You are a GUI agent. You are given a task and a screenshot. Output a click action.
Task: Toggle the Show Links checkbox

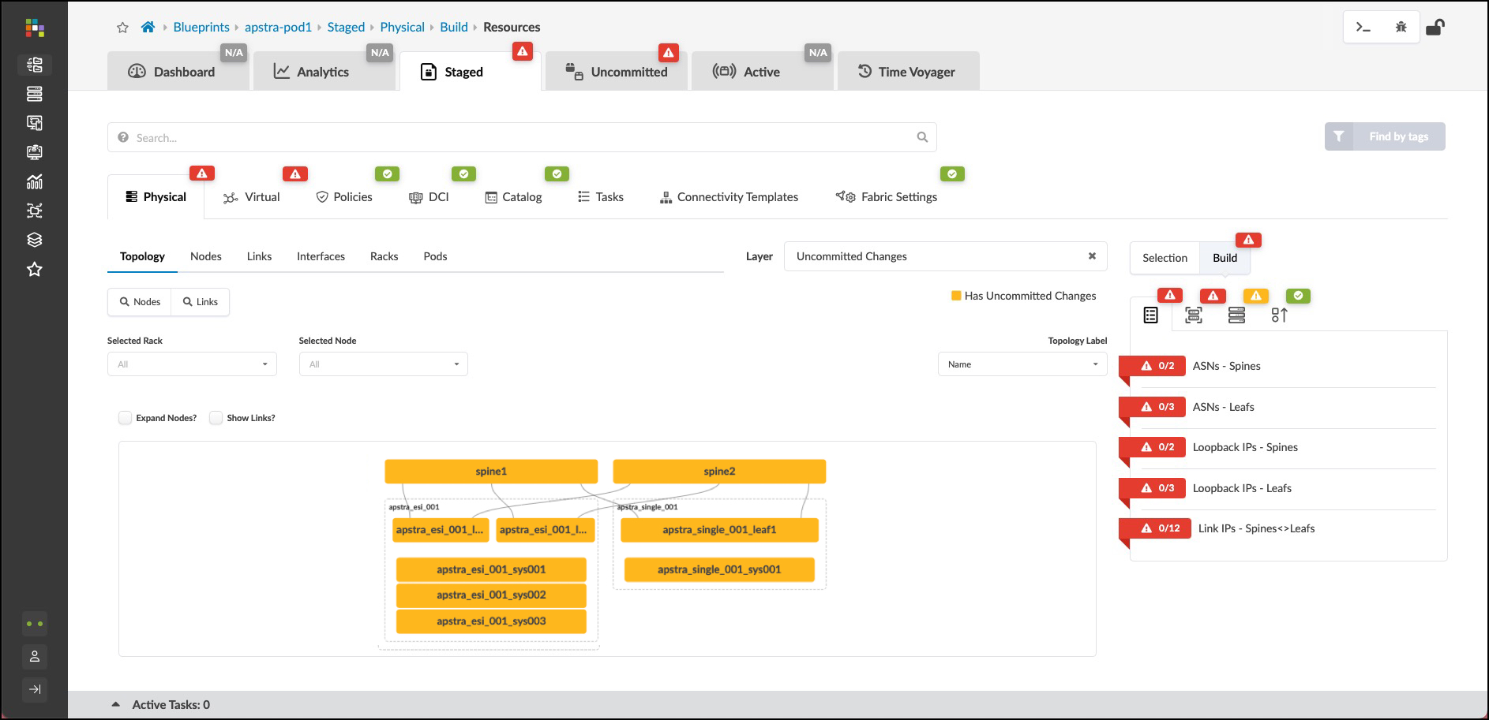click(x=216, y=418)
